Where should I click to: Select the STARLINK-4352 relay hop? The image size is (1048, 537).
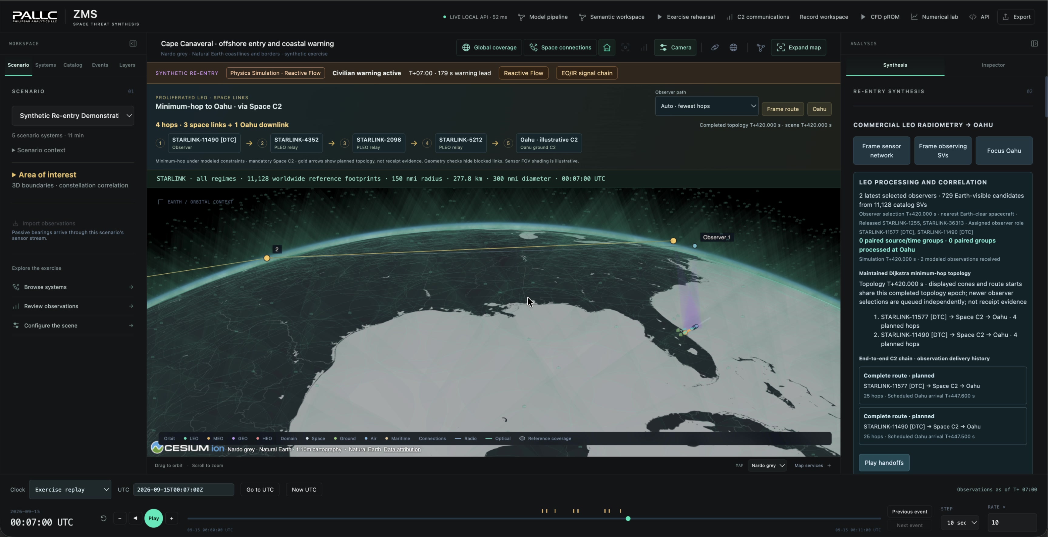tap(296, 143)
